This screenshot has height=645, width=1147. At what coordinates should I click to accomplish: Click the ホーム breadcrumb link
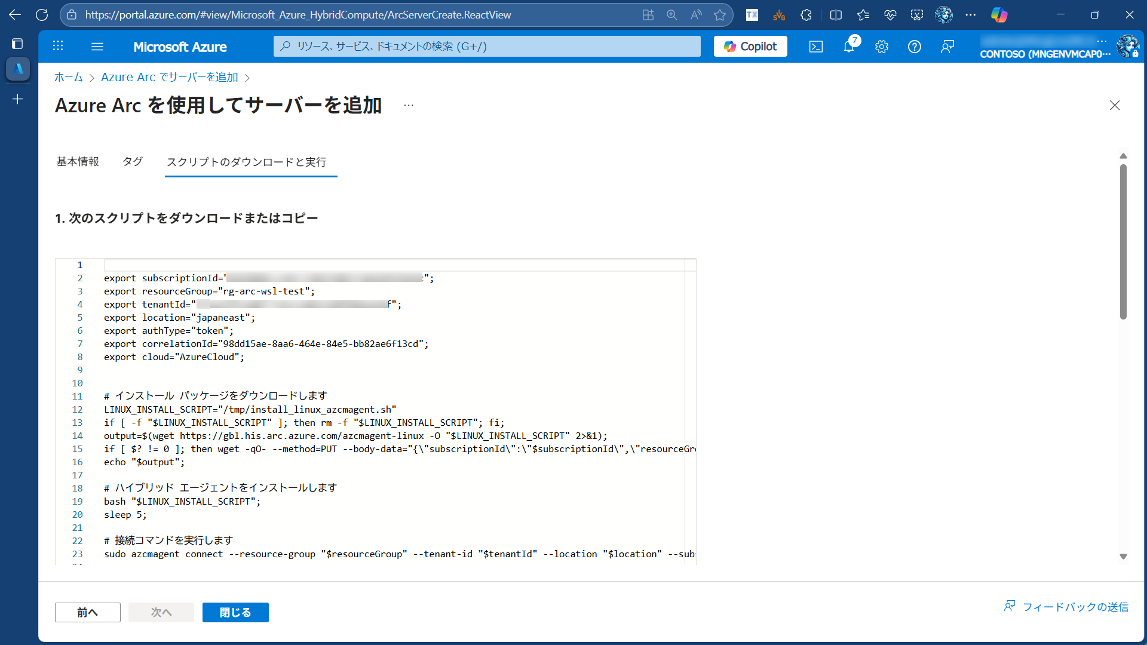(x=69, y=77)
